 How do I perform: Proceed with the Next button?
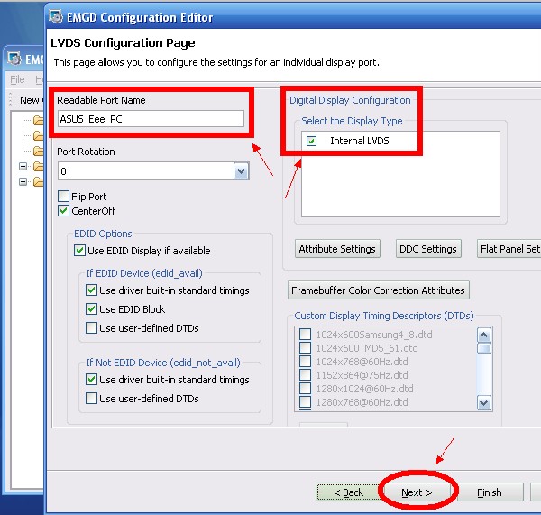(x=417, y=492)
